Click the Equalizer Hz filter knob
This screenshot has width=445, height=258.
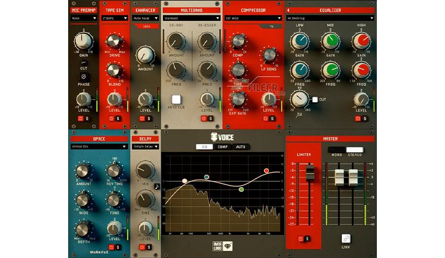click(299, 99)
